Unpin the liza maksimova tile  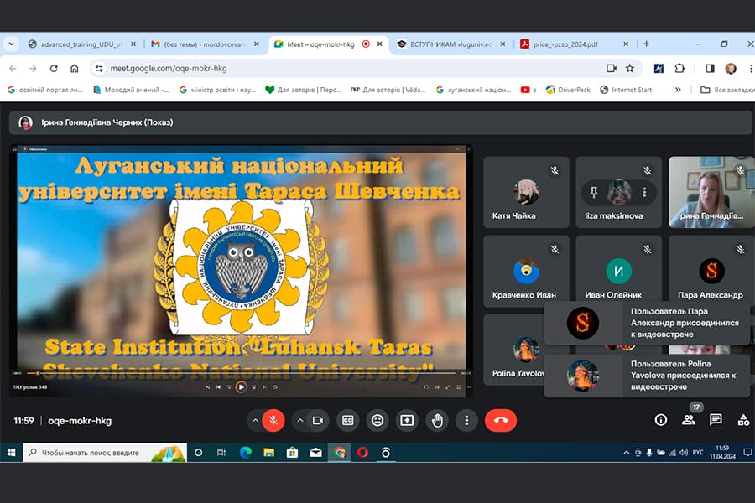click(594, 192)
